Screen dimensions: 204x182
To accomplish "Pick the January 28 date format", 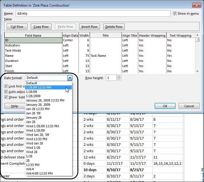I will [49, 118].
